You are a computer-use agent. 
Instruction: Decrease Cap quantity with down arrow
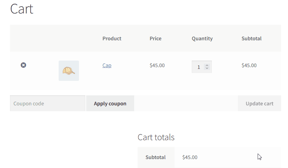pos(207,68)
